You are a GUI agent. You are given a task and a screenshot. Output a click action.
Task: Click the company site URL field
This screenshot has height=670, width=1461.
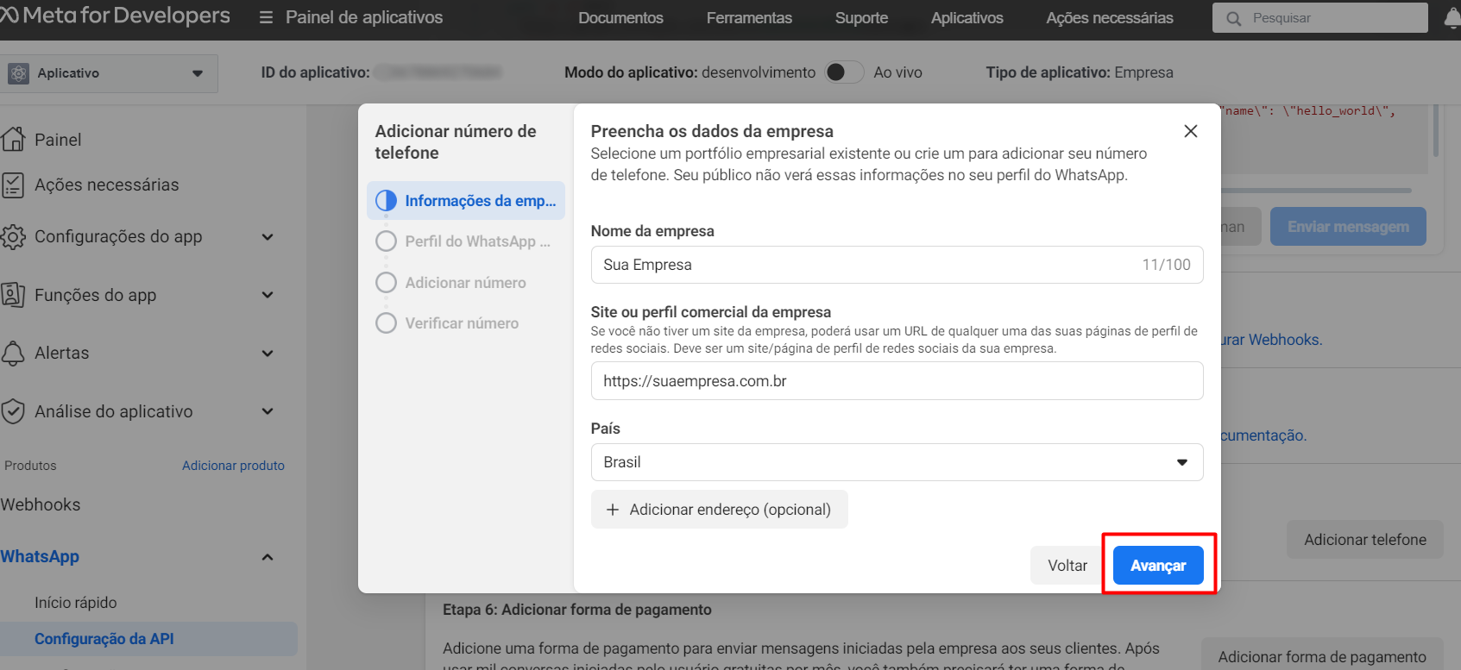(897, 381)
